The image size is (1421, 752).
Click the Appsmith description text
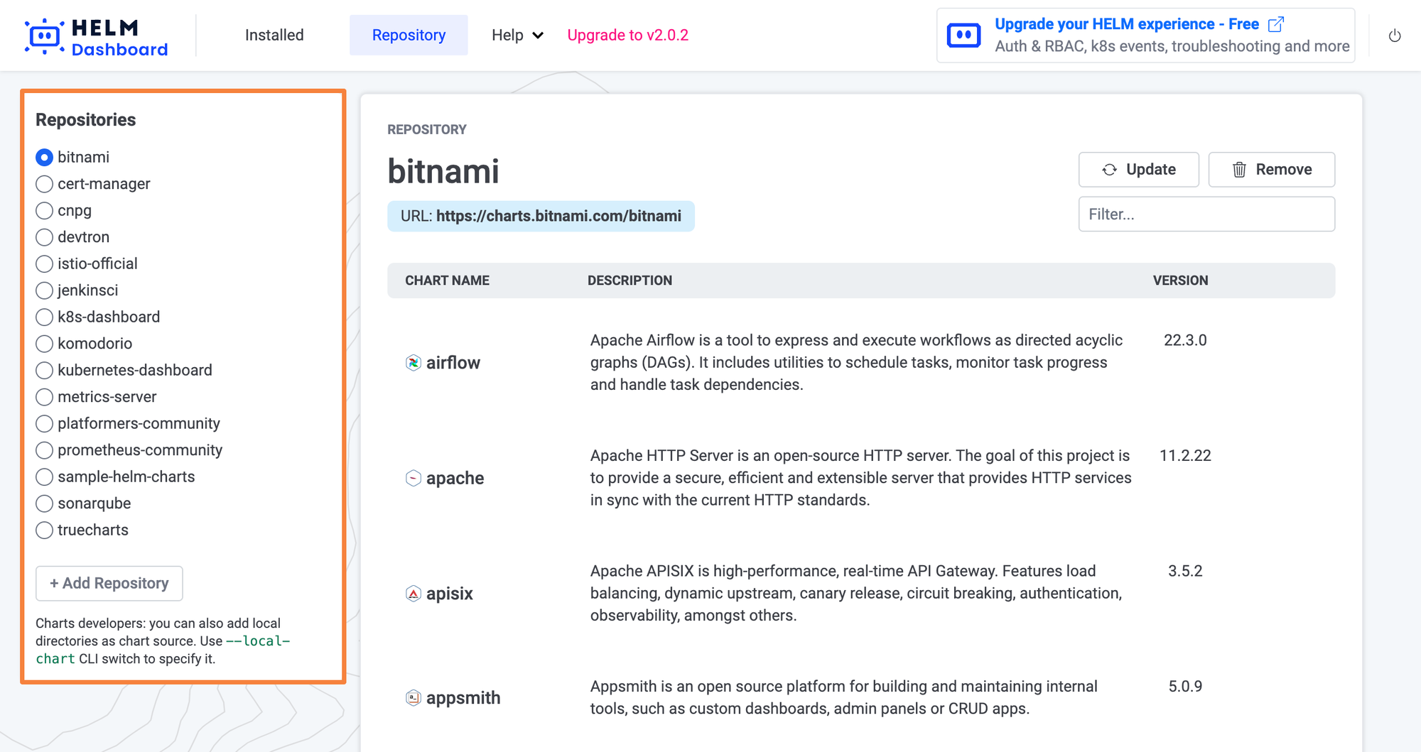[x=843, y=698]
